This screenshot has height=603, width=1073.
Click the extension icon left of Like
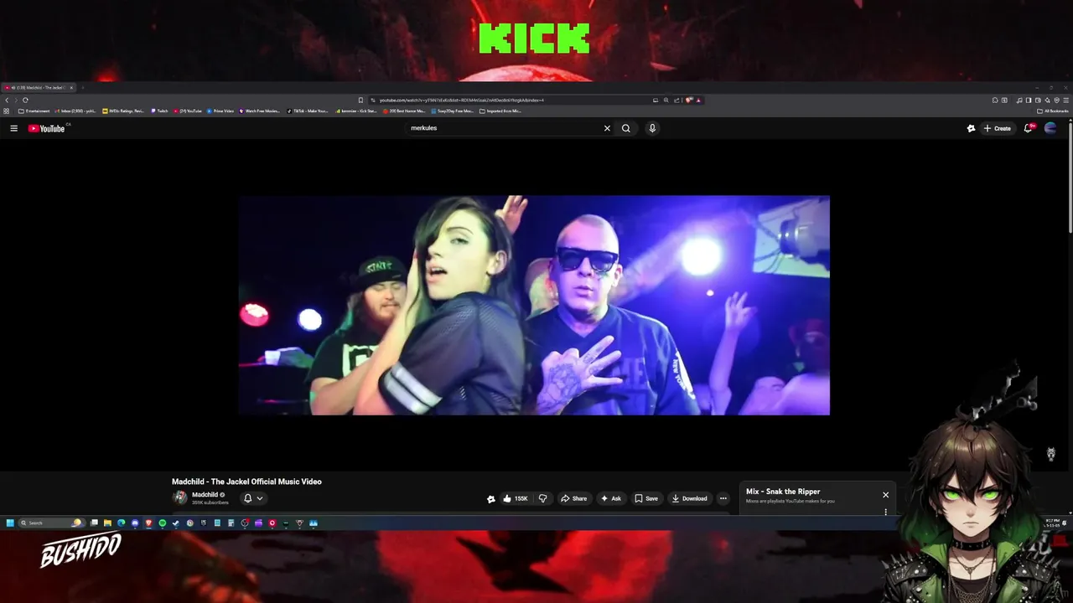tap(491, 498)
